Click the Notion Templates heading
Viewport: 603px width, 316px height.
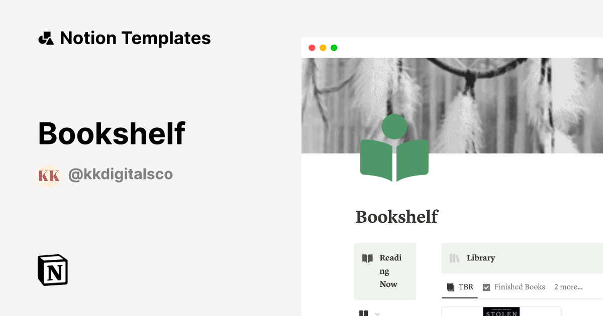click(x=136, y=38)
